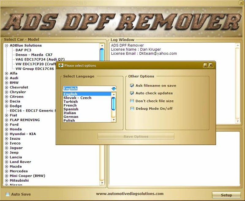
Task: Choose Polish language option
Action: [87, 120]
